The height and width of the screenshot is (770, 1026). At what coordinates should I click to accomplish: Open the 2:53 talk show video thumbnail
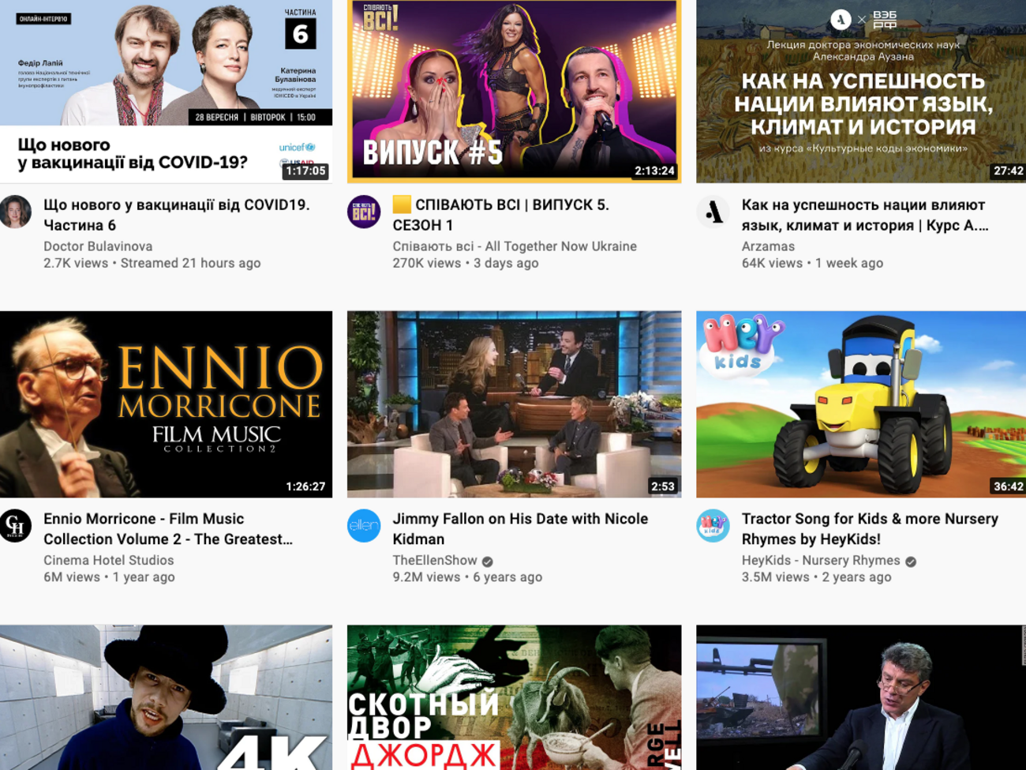click(x=514, y=404)
